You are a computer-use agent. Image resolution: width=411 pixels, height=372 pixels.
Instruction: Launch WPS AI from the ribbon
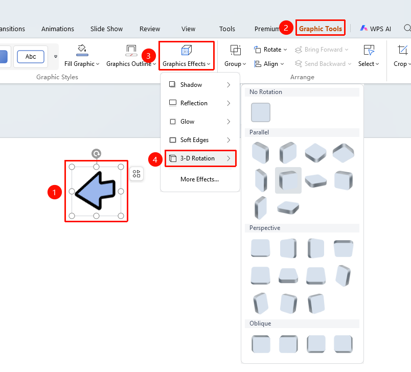click(x=375, y=29)
